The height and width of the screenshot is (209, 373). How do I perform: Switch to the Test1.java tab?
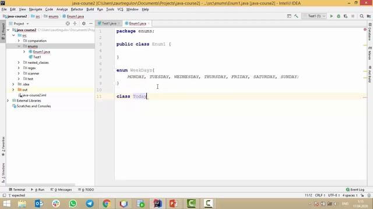click(109, 23)
